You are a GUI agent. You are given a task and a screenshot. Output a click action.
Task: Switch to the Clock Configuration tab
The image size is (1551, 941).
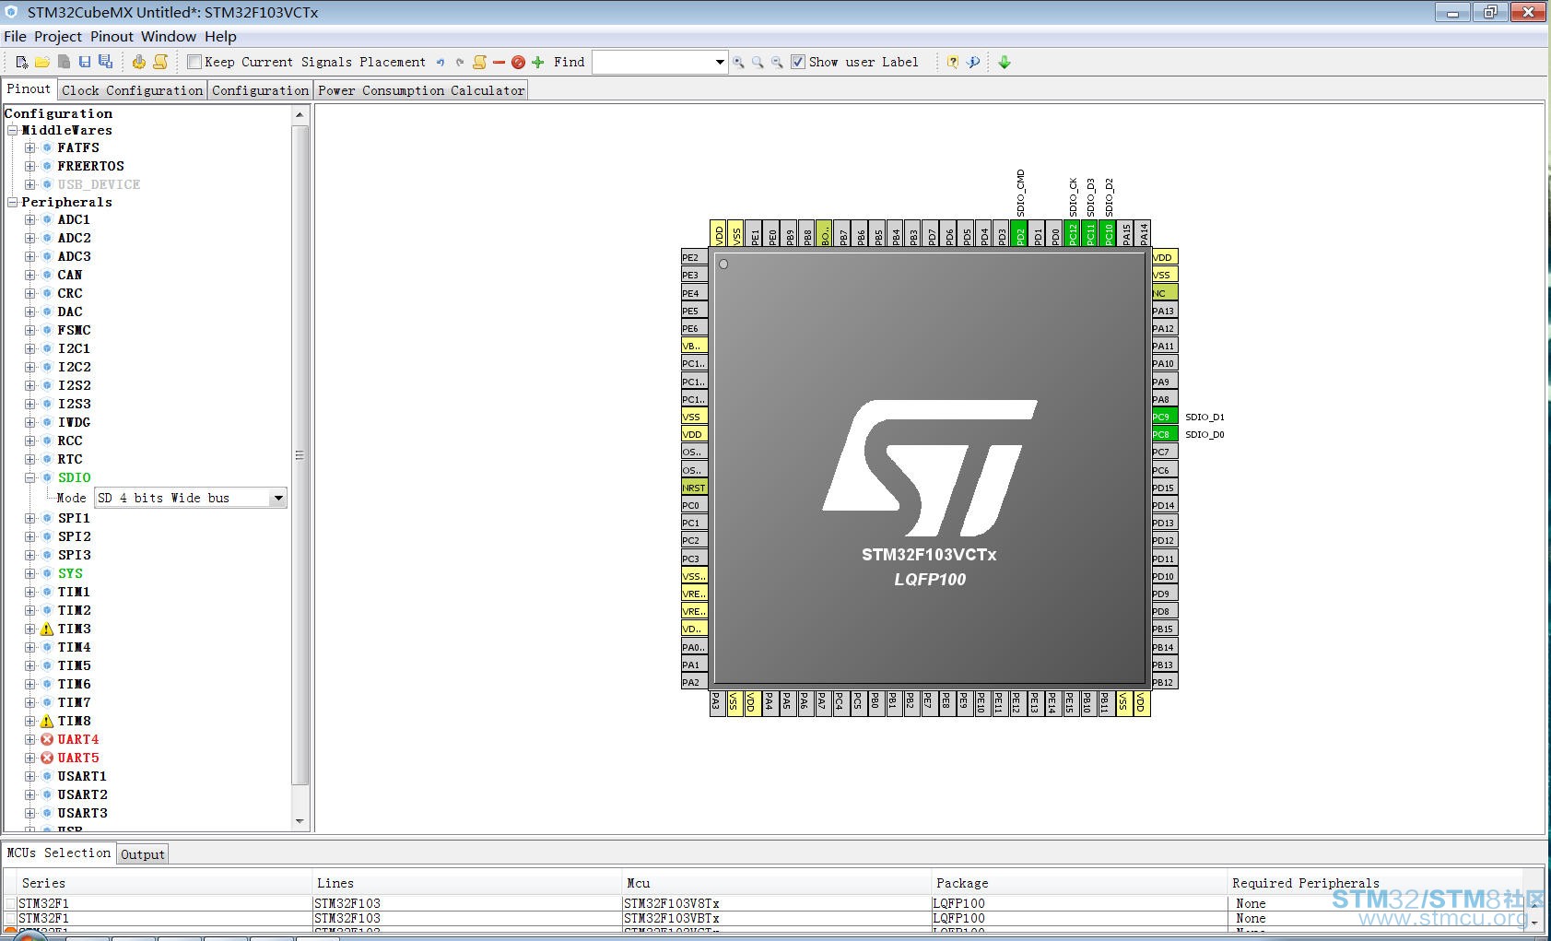(132, 90)
